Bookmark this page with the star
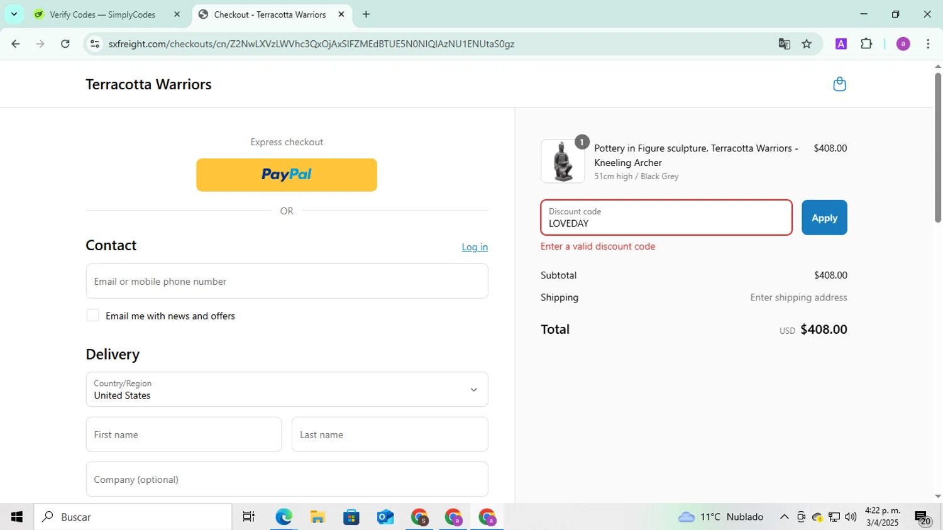Viewport: 943px width, 530px height. [807, 44]
